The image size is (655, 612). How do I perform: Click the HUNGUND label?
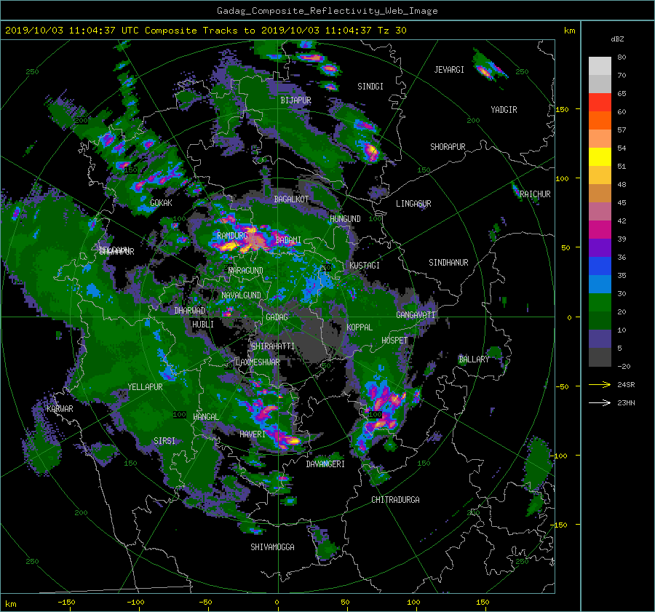coord(345,219)
